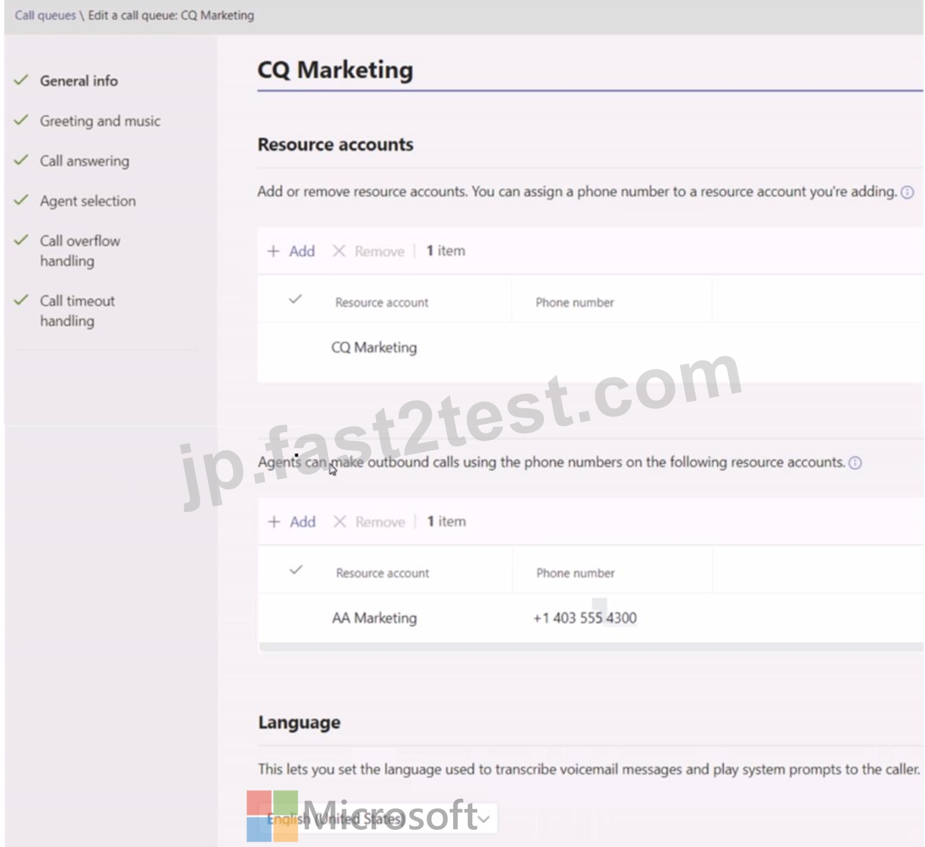Image resolution: width=925 pixels, height=847 pixels.
Task: Toggle select-all checkmark in the AA Marketing table header
Action: 296,570
